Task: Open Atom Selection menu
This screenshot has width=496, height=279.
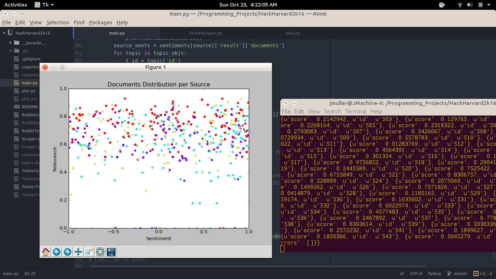Action: pyautogui.click(x=57, y=23)
